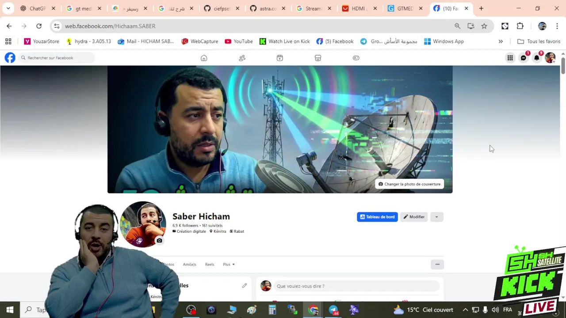Show more bookmarks with the chevron

[501, 42]
